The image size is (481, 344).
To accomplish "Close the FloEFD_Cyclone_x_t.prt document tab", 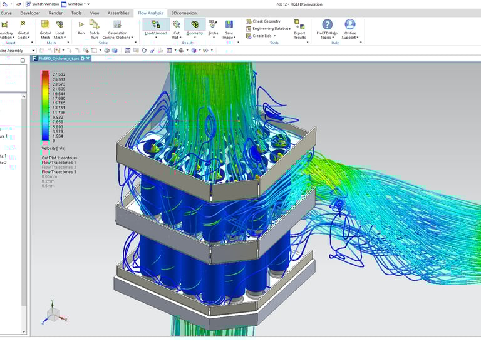I will tap(88, 58).
